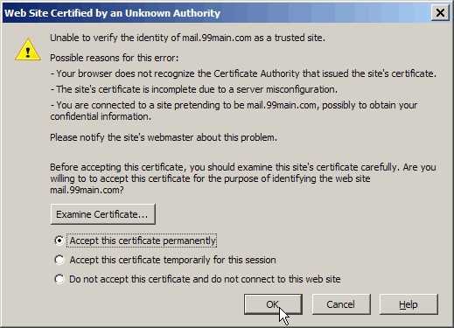454x328 pixels.
Task: Choose the temporary session acceptance radio circle
Action: click(59, 260)
